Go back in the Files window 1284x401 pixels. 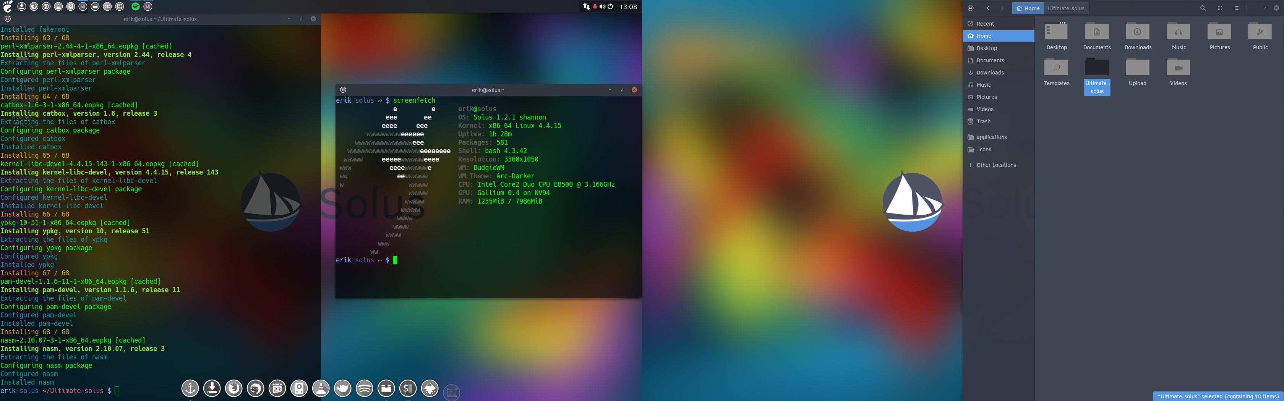pos(988,8)
